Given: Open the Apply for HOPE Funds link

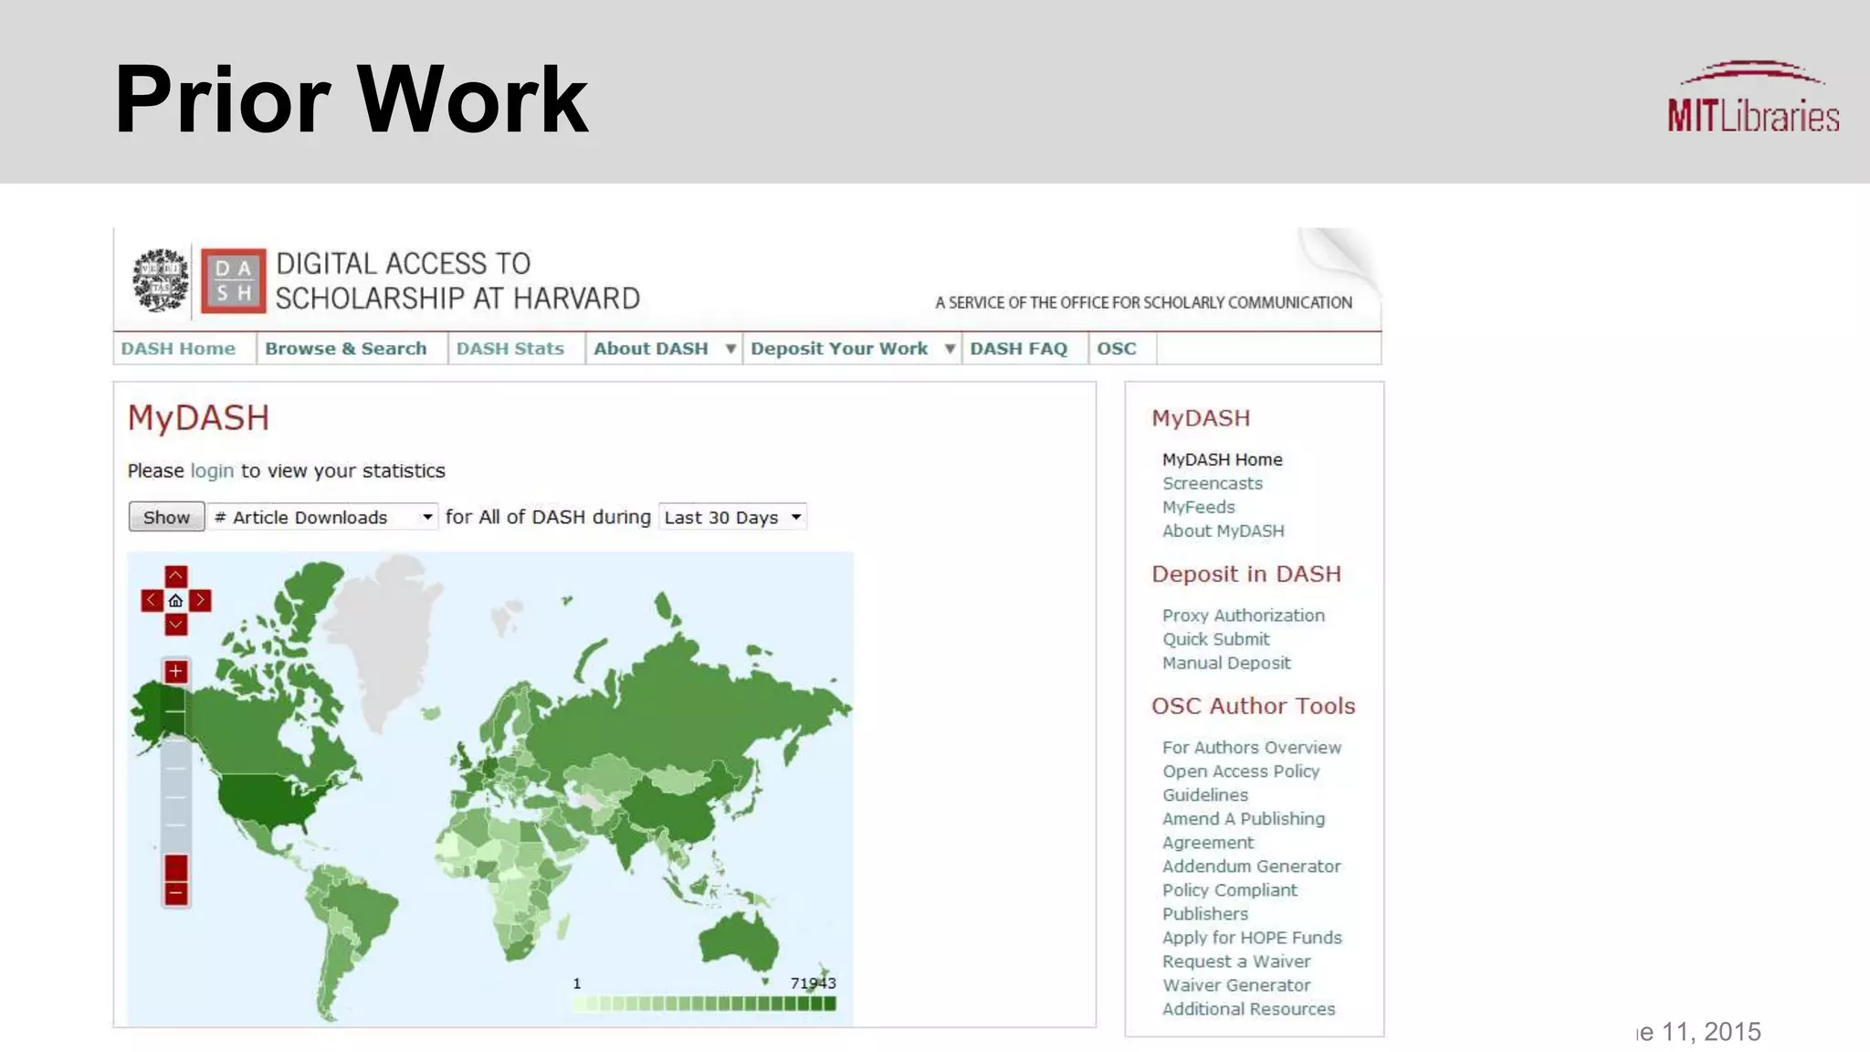Looking at the screenshot, I should (1252, 937).
